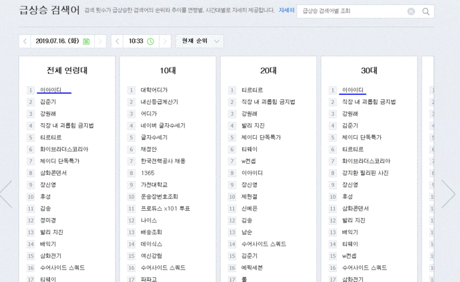
Task: Open 어디가 ranked 3 in 10대
Action: 149,113
